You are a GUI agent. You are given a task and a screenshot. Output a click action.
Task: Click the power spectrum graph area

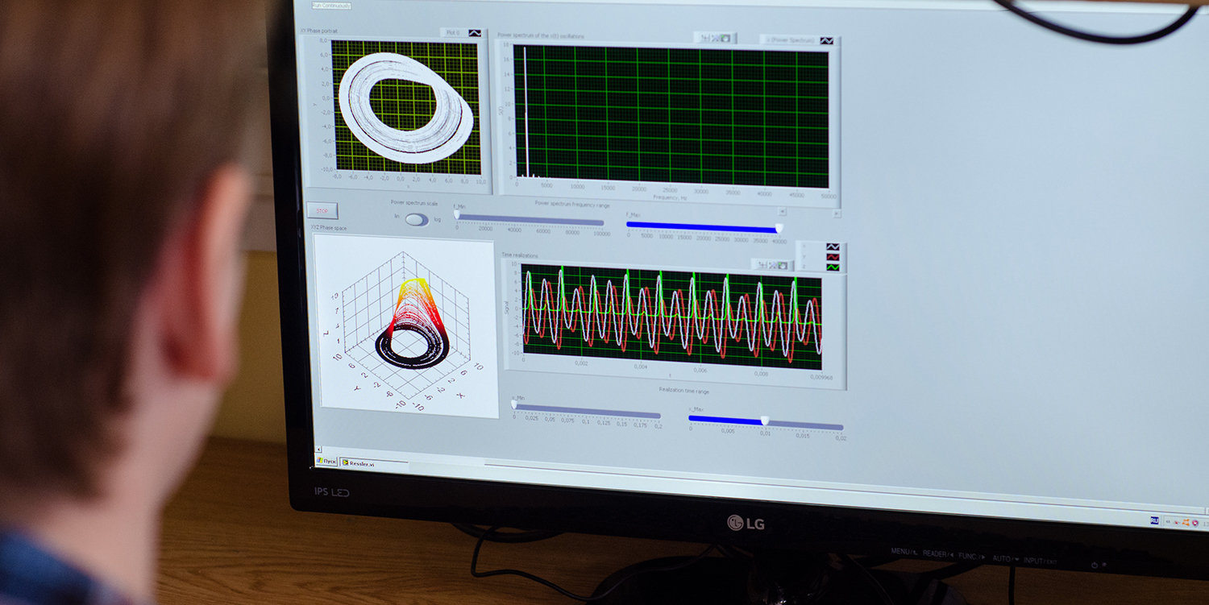tap(670, 115)
